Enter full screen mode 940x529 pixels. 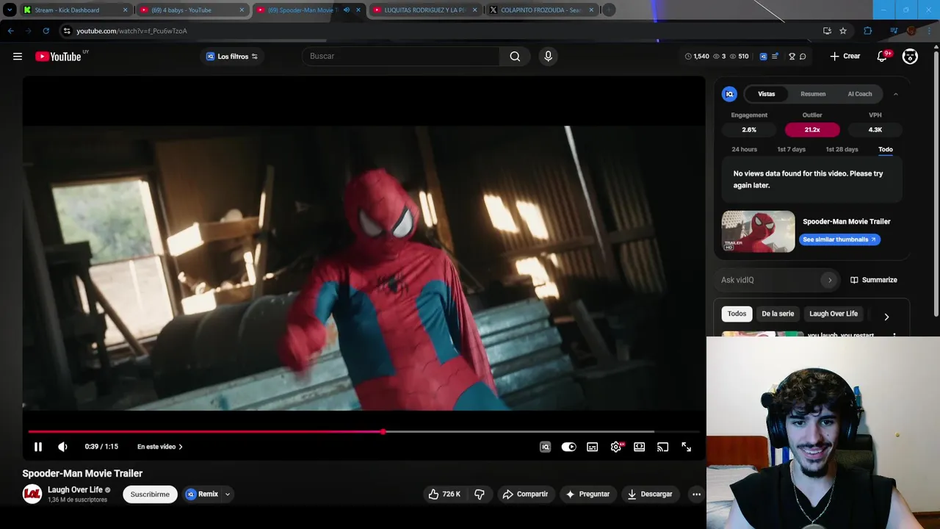click(x=686, y=447)
